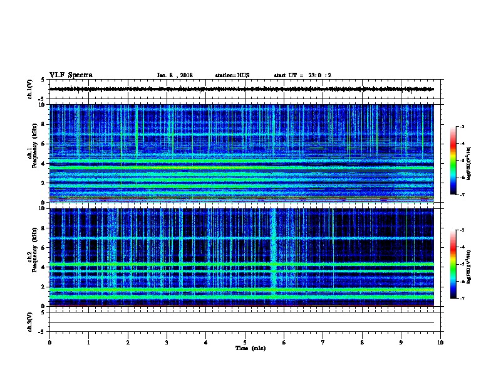Click the "-3" tick on ch.1 colorbar
Screen dimensions: 496x384
[462, 127]
